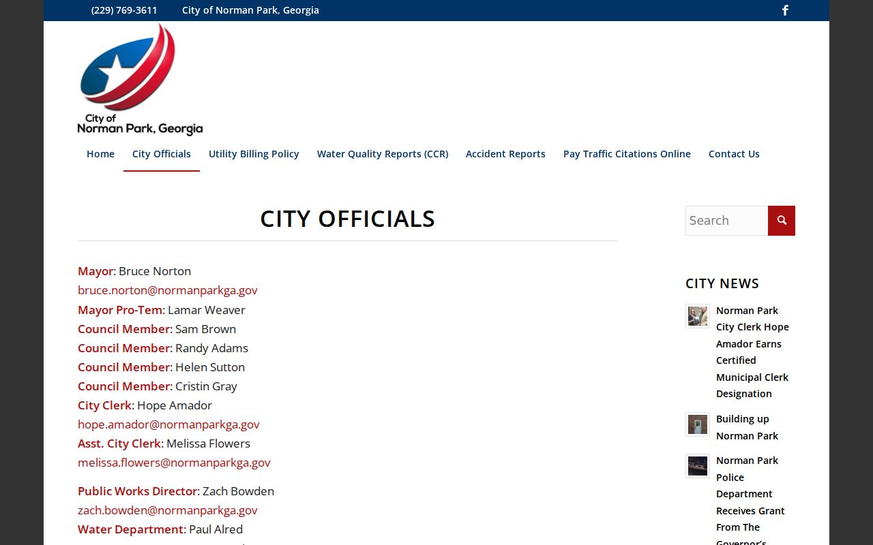Open the City Clerk news thumbnail
Viewport: 873px width, 545px height.
pos(698,316)
